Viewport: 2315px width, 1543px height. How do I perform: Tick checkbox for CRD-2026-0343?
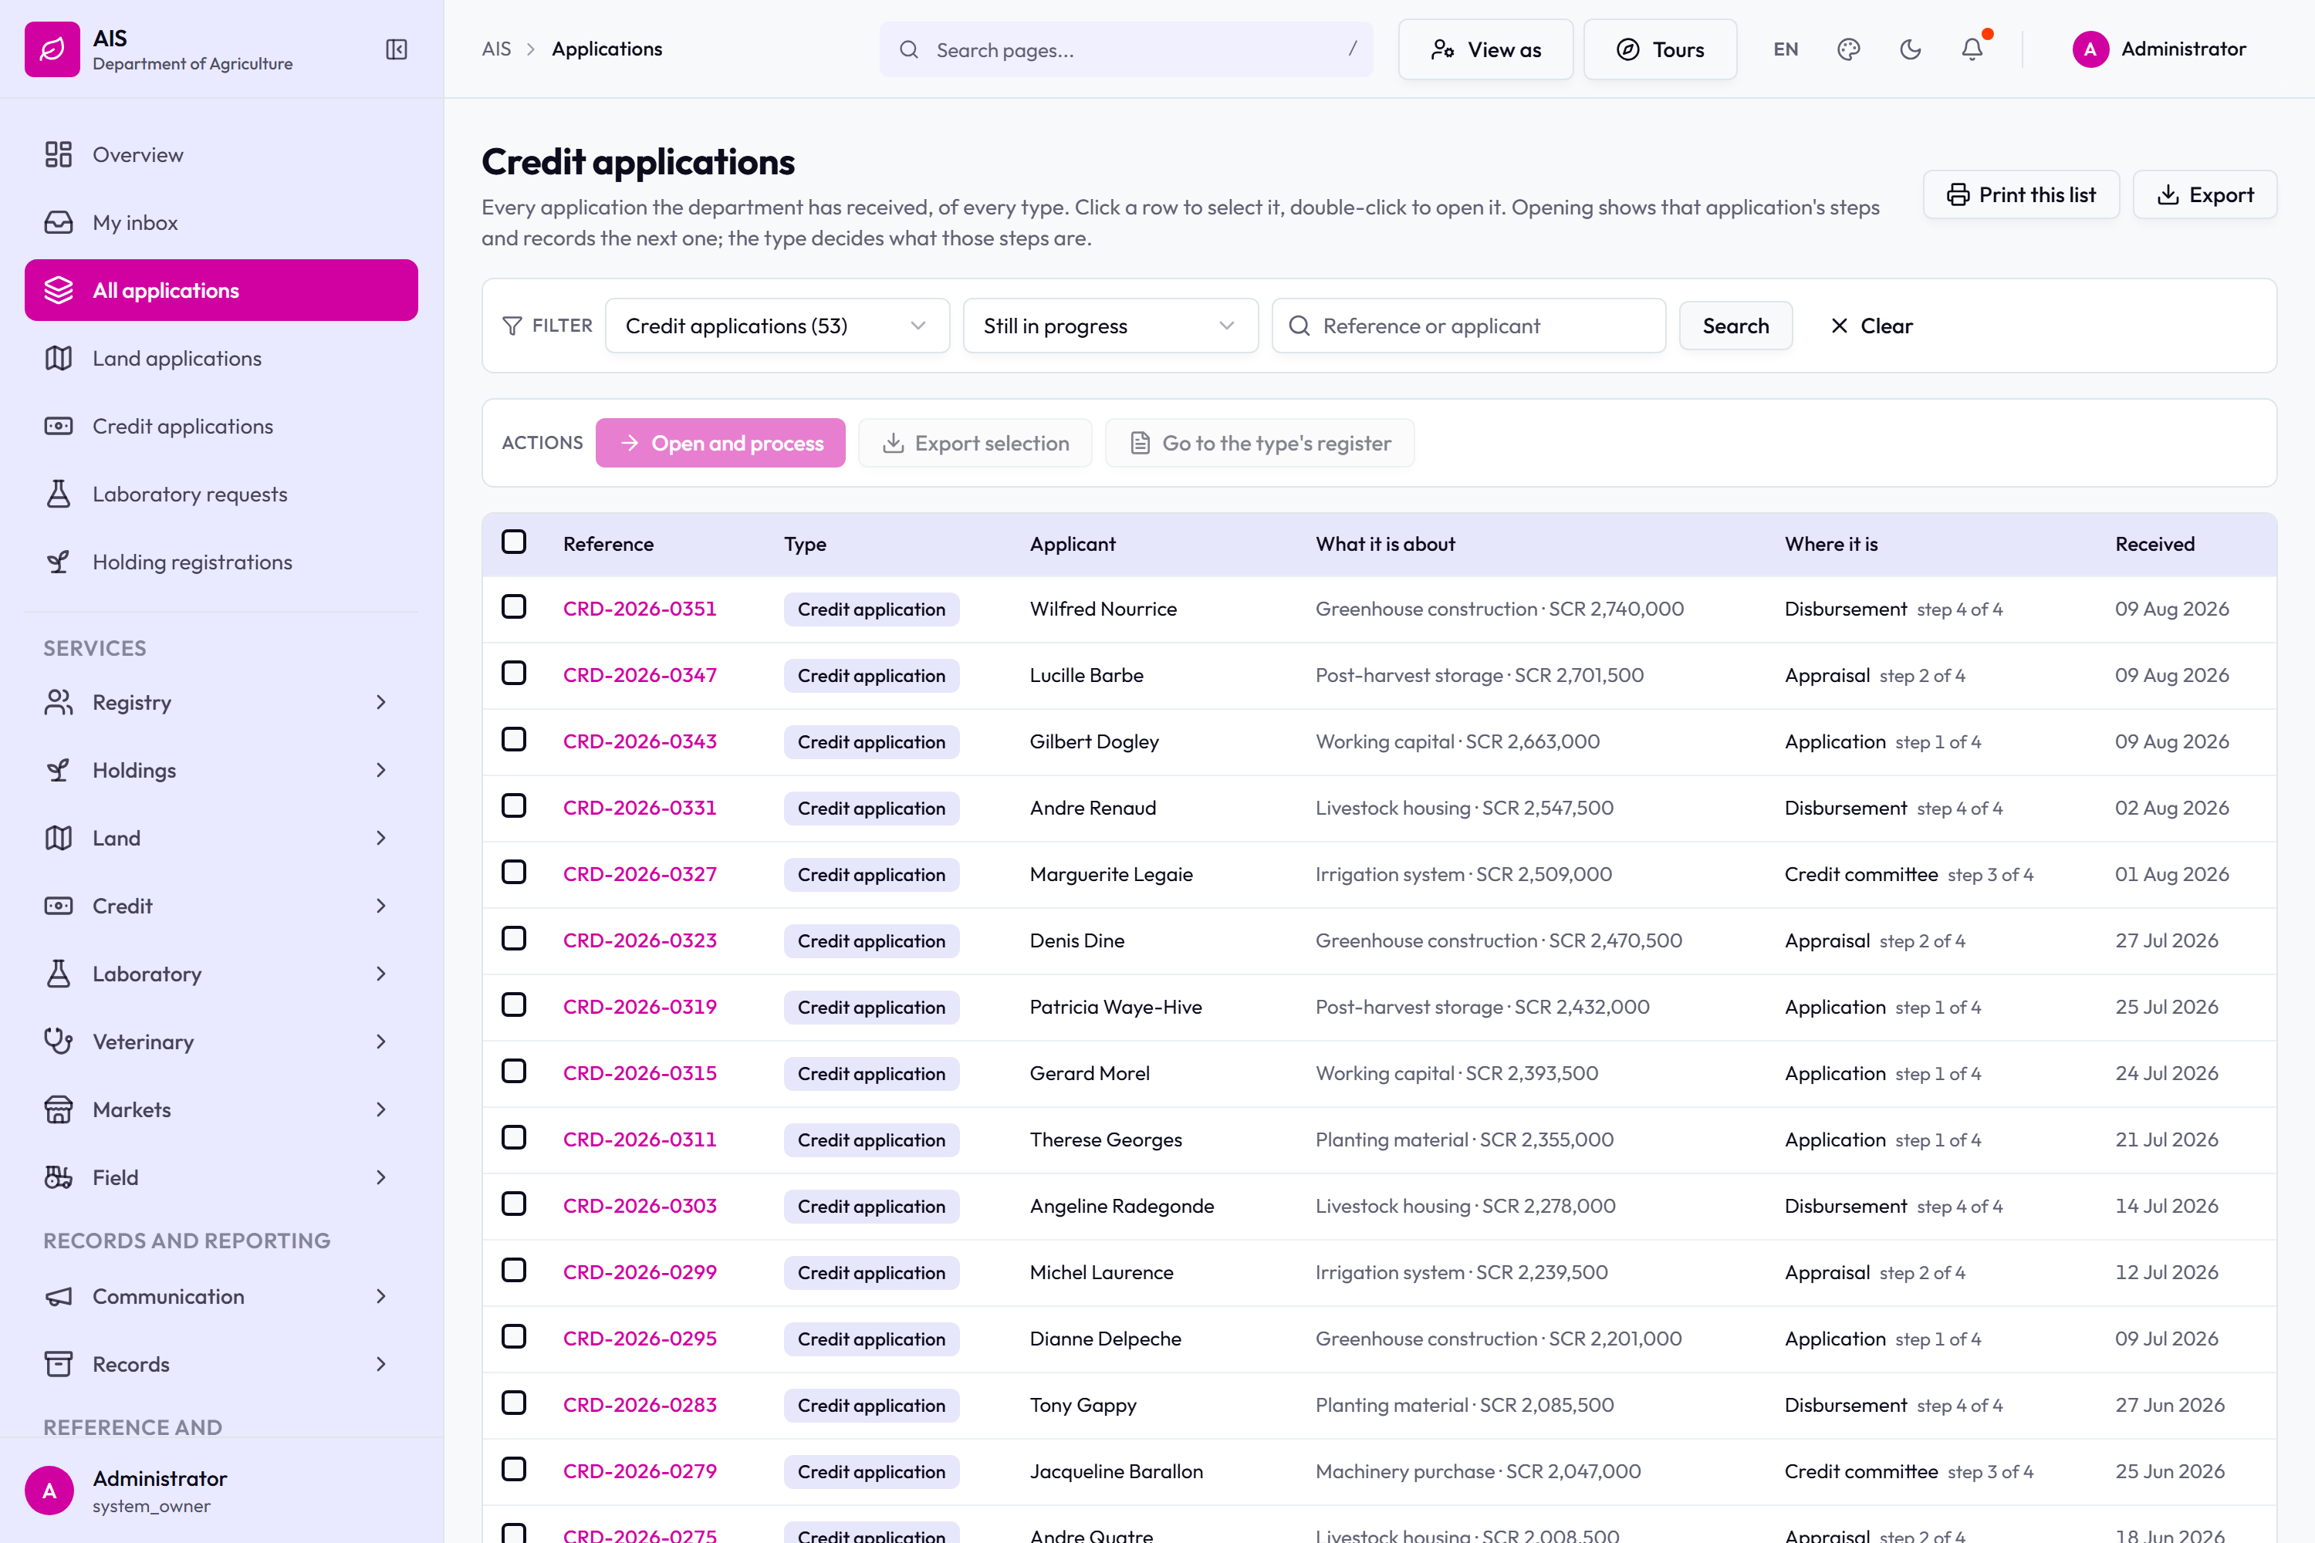pos(514,740)
